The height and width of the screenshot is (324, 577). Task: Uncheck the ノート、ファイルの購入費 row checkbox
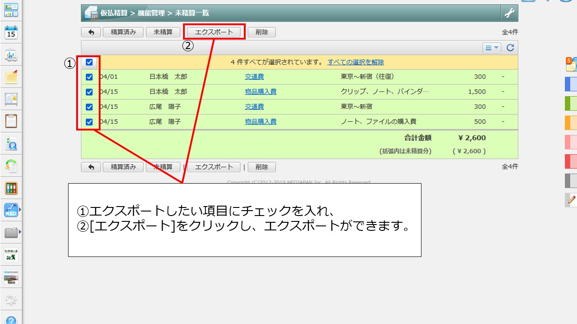(x=89, y=121)
